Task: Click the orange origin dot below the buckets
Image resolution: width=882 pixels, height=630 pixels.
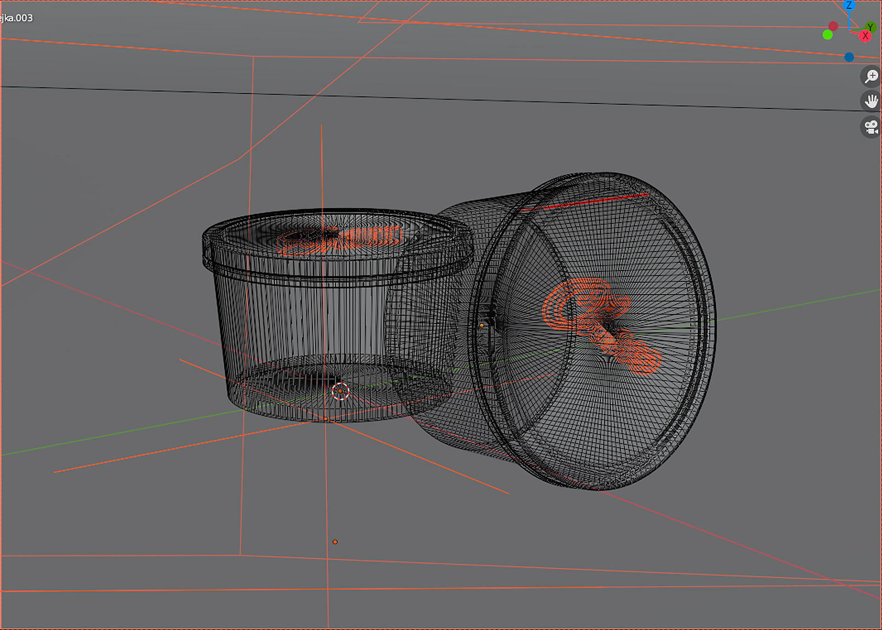Action: (335, 542)
